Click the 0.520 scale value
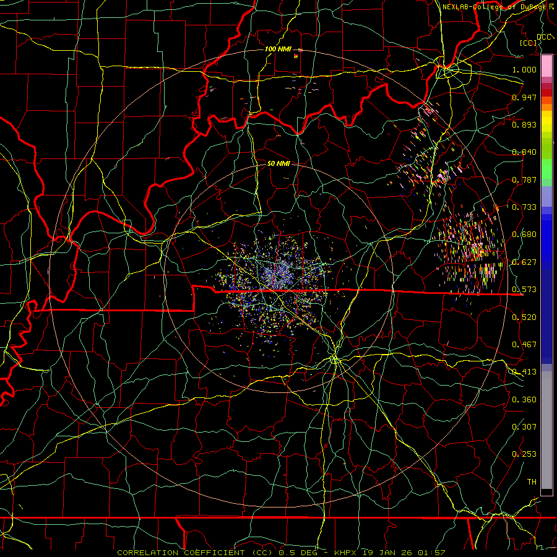The height and width of the screenshot is (557, 557). (x=524, y=317)
